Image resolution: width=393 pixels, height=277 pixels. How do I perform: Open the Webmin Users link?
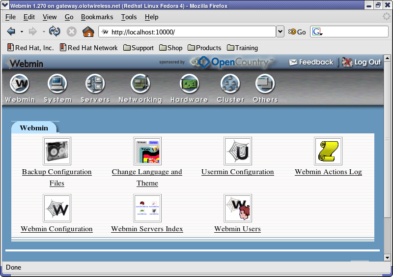pos(238,229)
